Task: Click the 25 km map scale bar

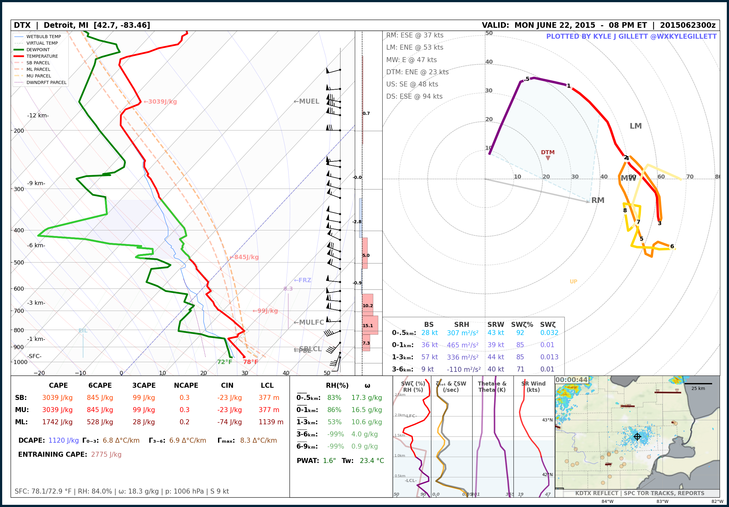Action: point(698,384)
